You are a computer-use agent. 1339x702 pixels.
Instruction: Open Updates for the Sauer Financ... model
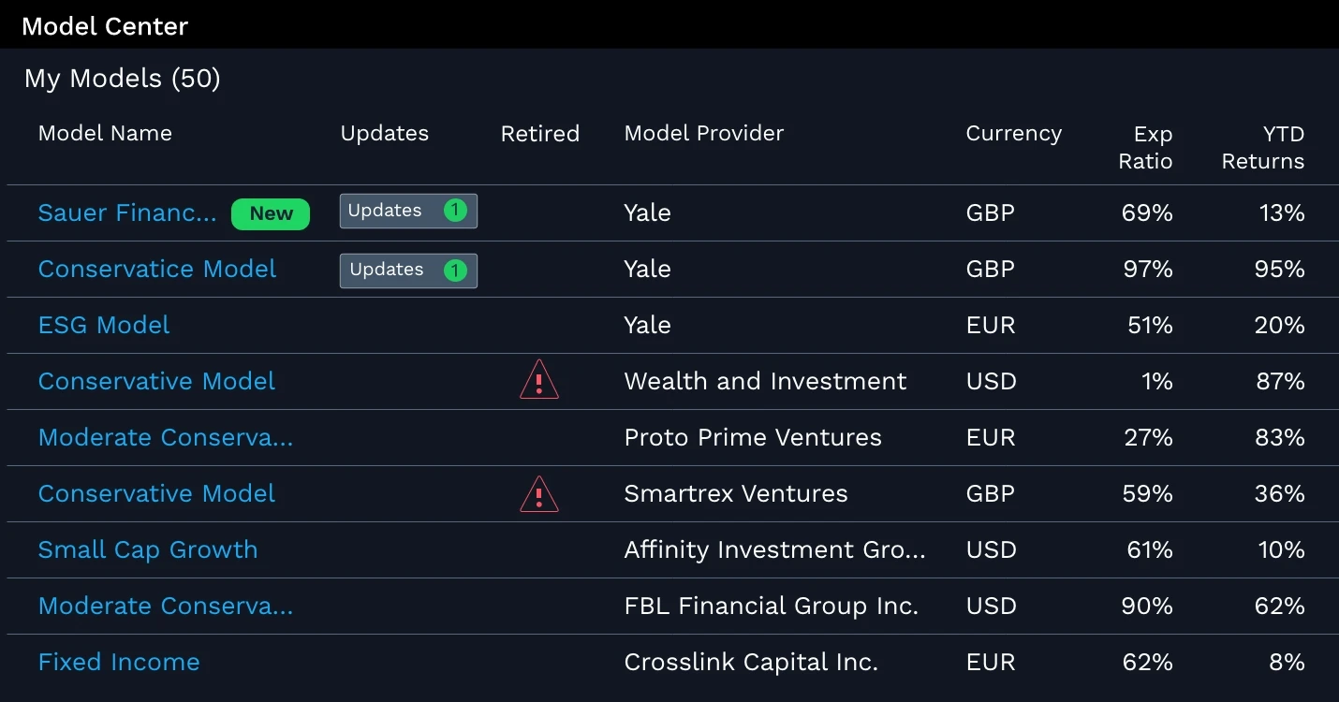[408, 211]
